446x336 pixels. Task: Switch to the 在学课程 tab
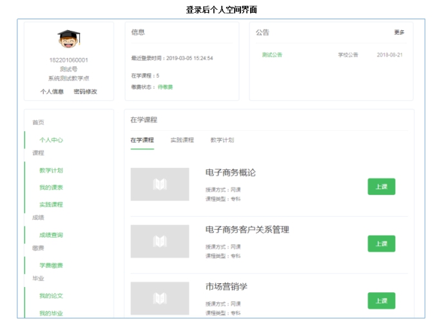(142, 140)
